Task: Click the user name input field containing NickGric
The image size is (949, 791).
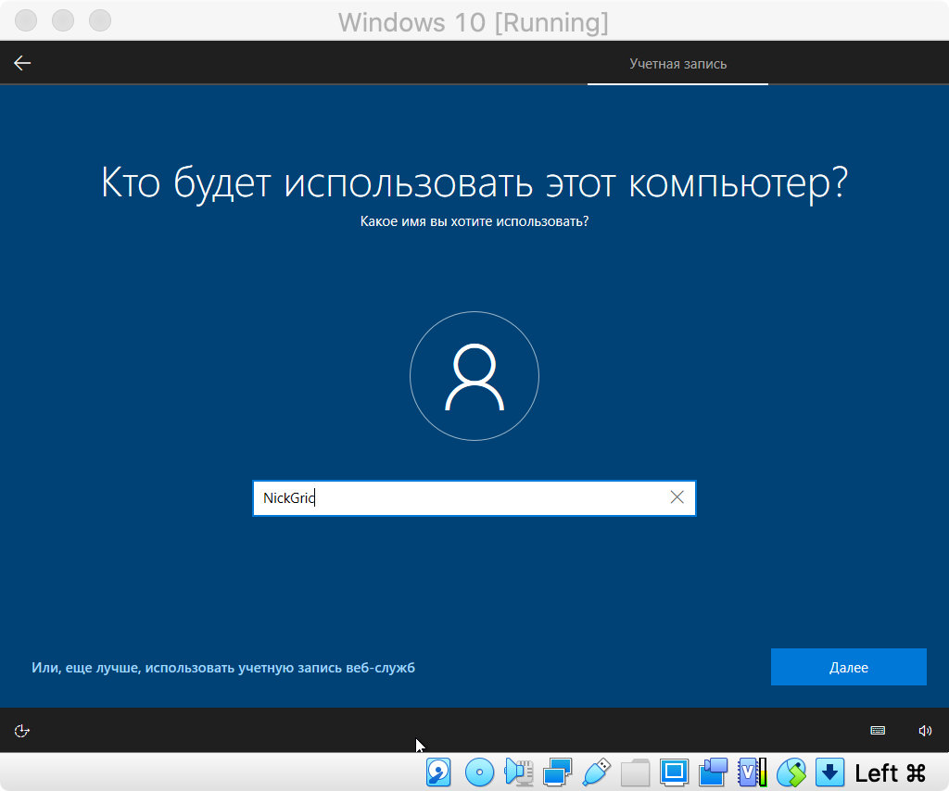Action: pos(474,497)
